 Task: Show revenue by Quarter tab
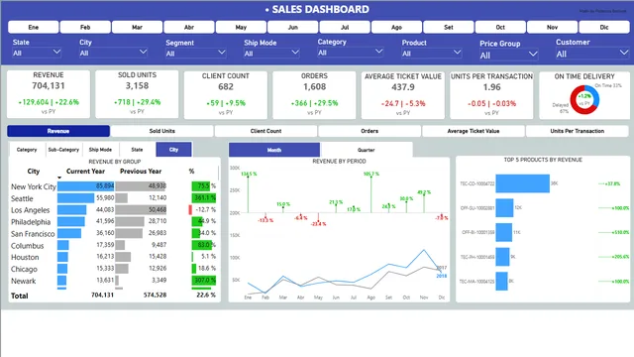point(367,150)
